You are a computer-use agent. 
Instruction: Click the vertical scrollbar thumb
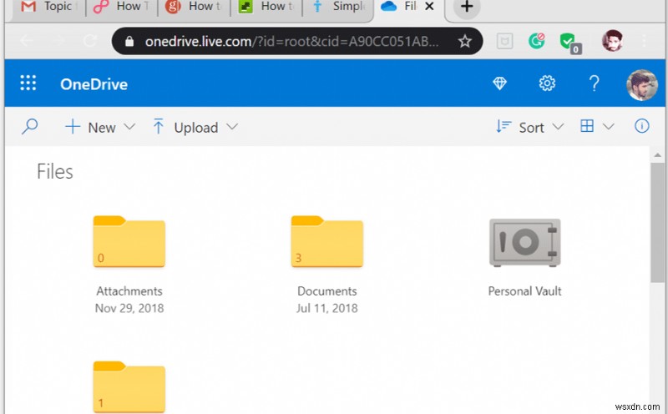point(657,223)
